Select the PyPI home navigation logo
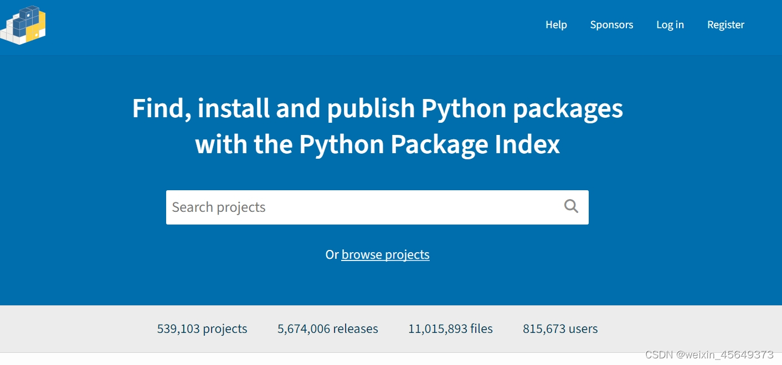 point(23,24)
